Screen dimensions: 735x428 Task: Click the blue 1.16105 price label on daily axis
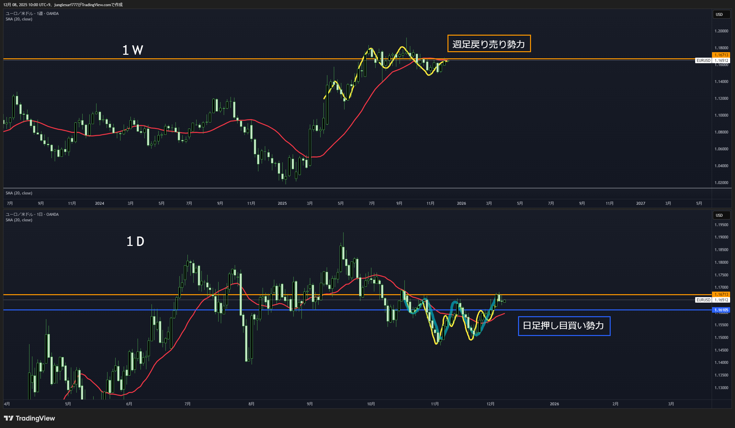coord(721,310)
